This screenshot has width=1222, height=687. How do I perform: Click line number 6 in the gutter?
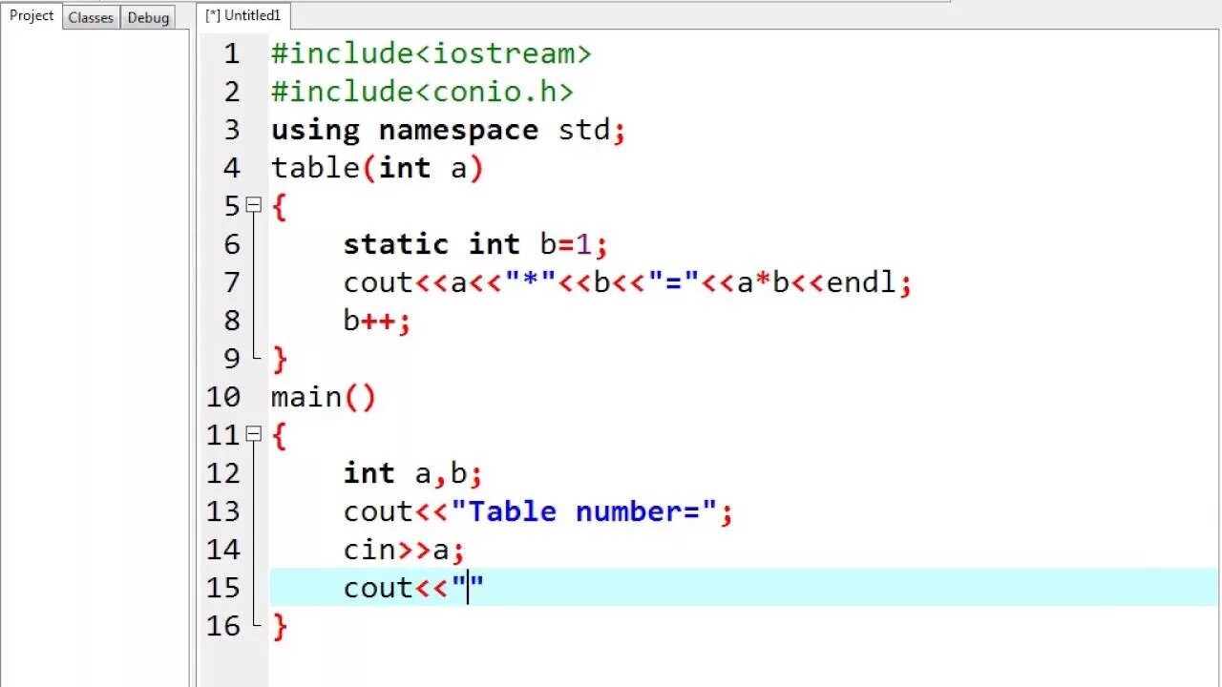[232, 244]
